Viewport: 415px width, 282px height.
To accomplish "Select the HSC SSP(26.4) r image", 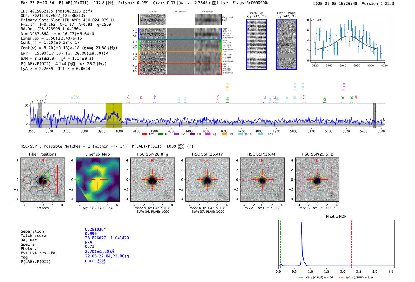I will (207, 180).
